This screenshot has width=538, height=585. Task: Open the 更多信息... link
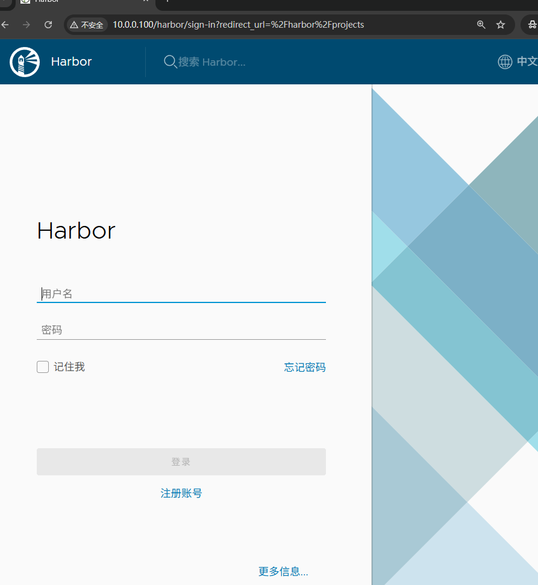pos(283,571)
